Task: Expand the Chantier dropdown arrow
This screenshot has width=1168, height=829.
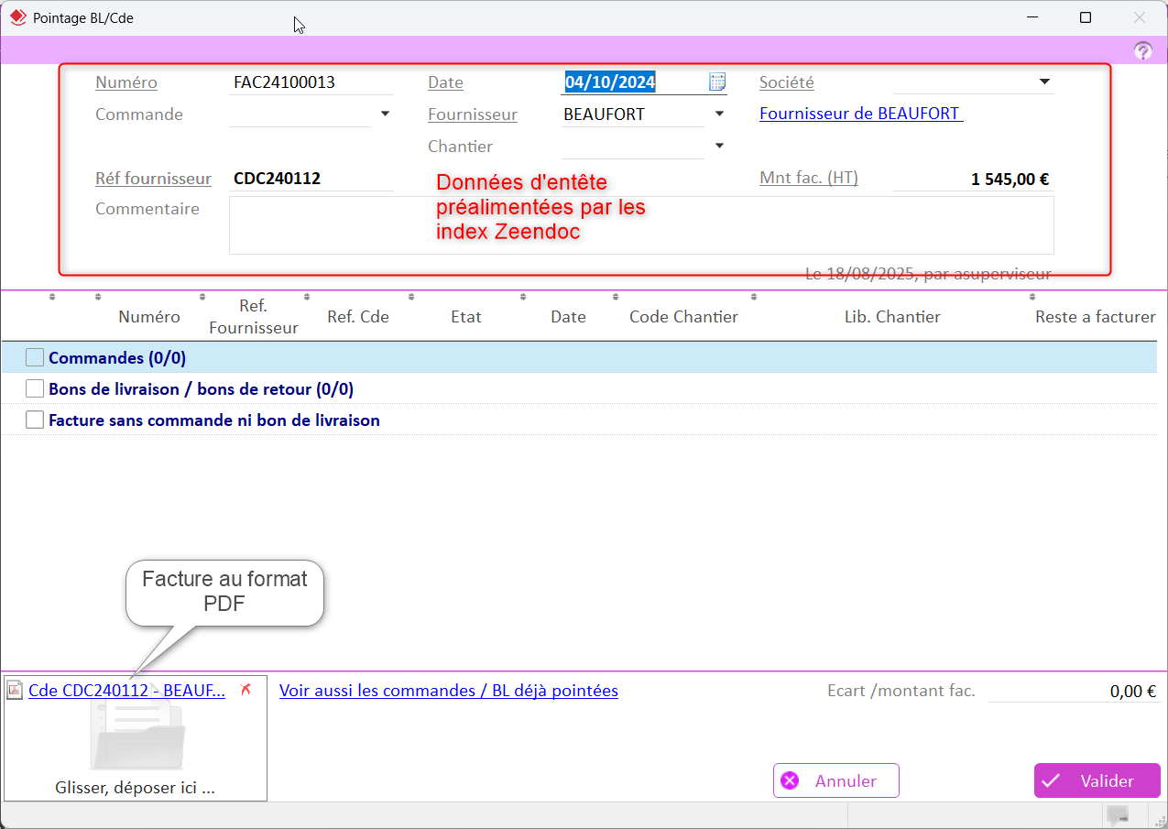Action: coord(719,146)
